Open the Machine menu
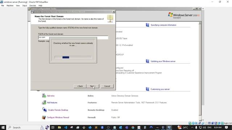Screen dimensions: 232x130 pyautogui.click(x=10, y=6)
